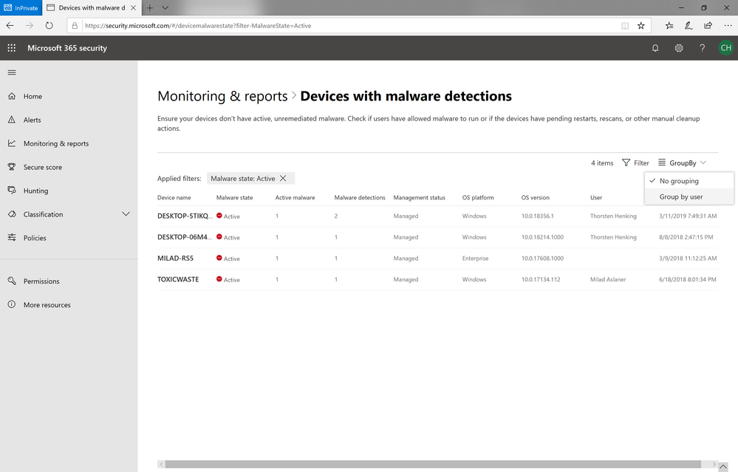This screenshot has height=472, width=738.
Task: Open notifications bell icon
Action: coord(655,48)
